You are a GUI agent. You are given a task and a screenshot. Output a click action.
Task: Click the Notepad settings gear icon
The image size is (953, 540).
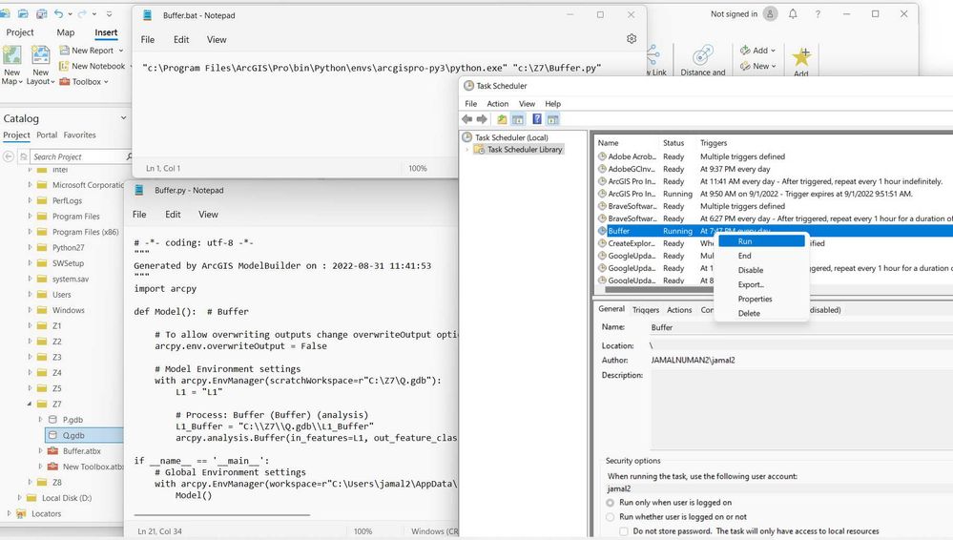point(632,39)
